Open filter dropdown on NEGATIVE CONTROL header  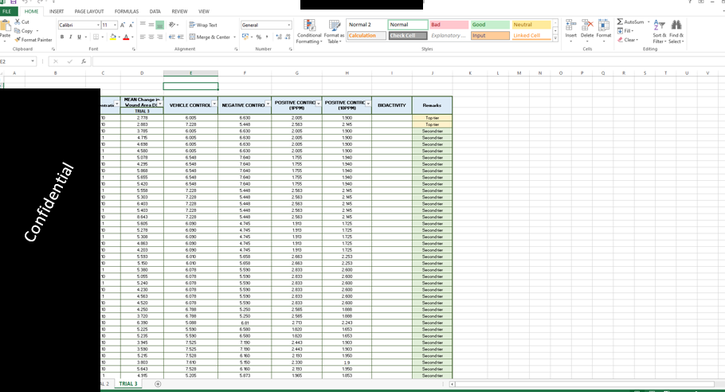tap(268, 104)
